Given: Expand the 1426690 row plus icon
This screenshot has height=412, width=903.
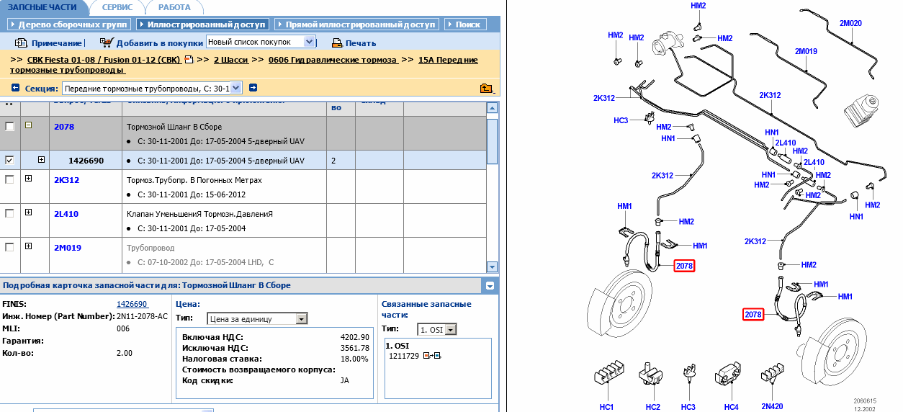Looking at the screenshot, I should 42,159.
